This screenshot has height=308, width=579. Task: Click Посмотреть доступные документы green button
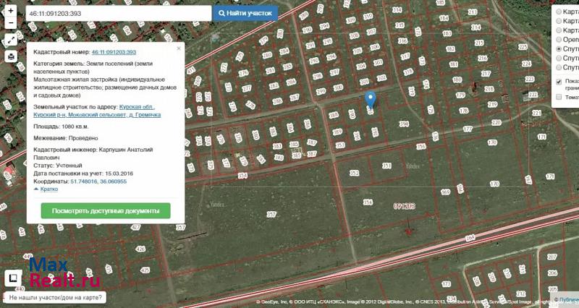pos(106,211)
